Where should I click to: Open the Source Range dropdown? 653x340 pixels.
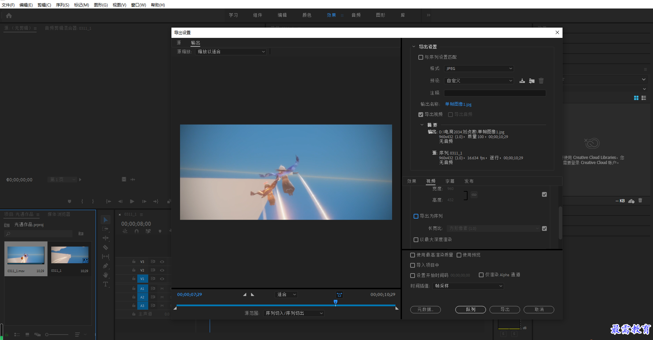click(294, 313)
